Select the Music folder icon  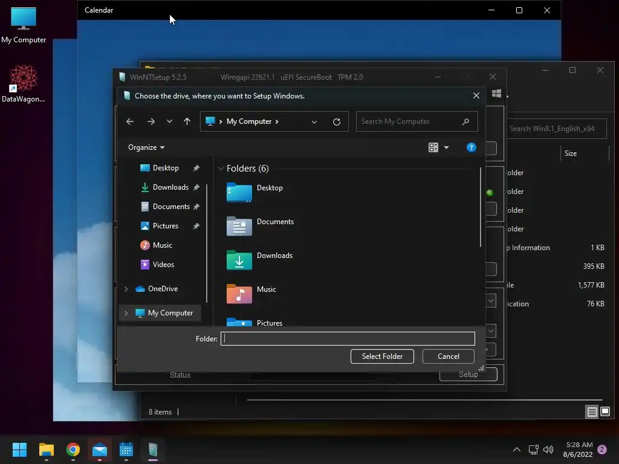coord(239,294)
